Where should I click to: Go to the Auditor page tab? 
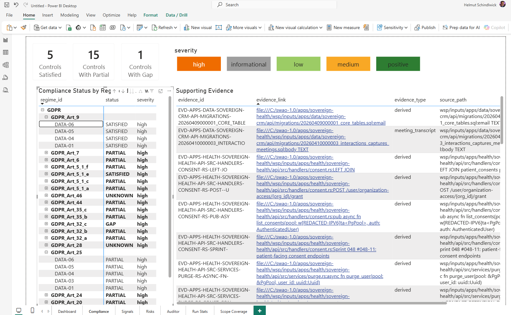pos(173,312)
